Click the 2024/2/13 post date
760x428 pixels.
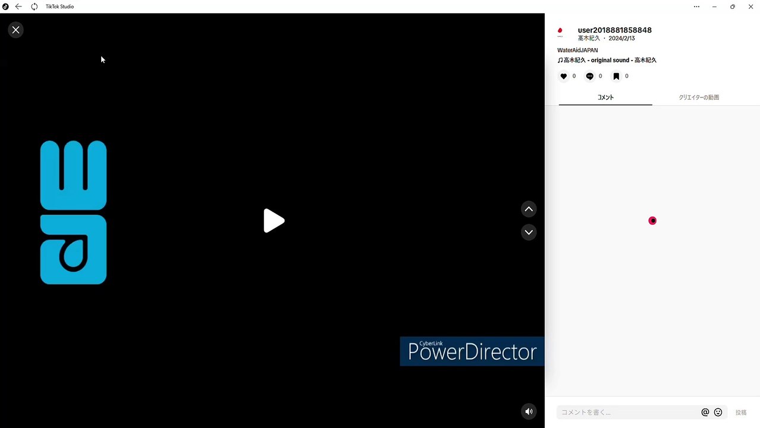[621, 38]
